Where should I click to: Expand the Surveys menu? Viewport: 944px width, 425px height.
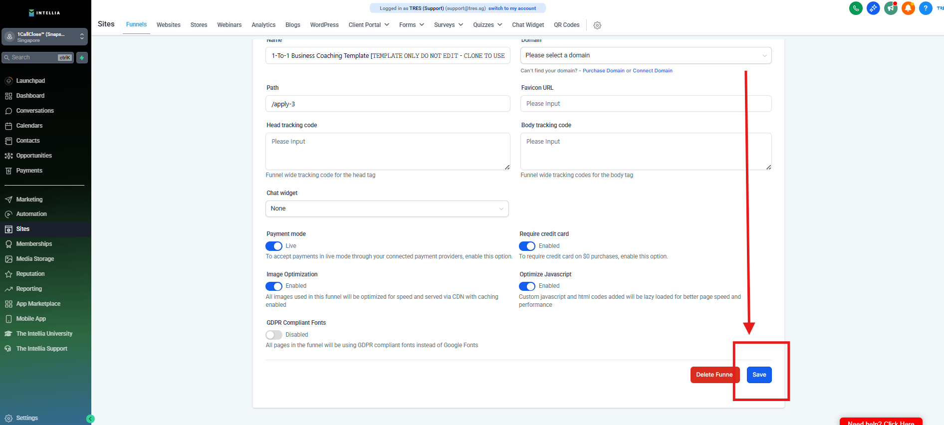tap(449, 25)
